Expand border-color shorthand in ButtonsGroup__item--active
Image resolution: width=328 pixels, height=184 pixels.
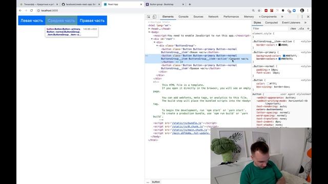click(x=277, y=45)
